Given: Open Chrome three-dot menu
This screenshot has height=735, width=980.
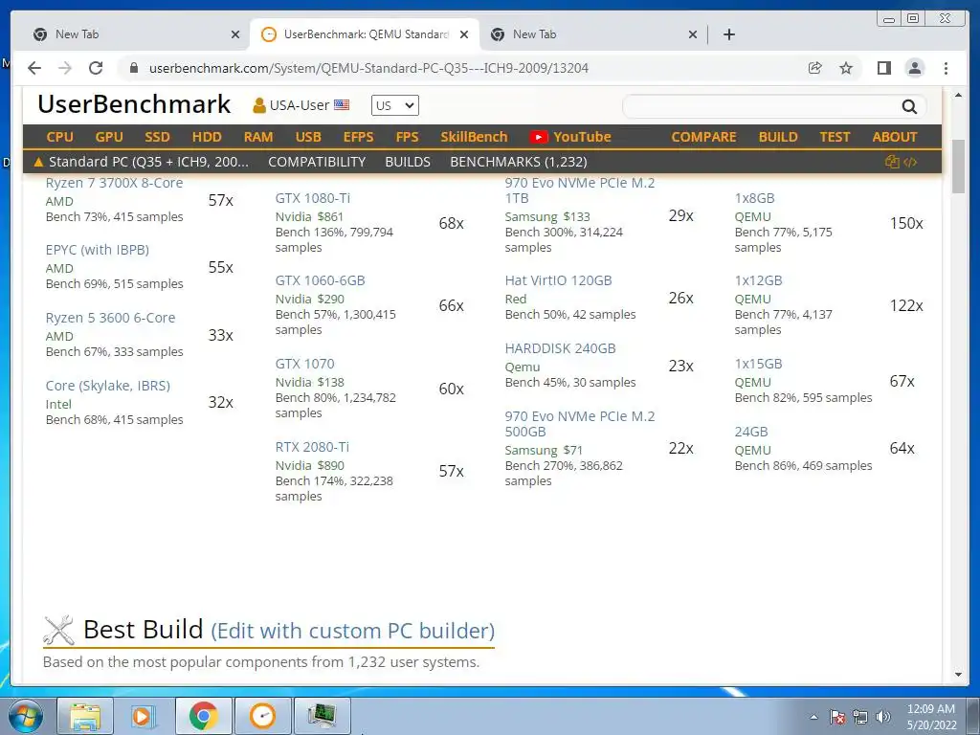Looking at the screenshot, I should [947, 68].
